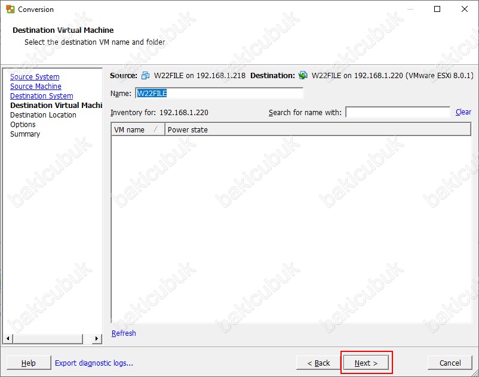Screen dimensions: 479x377
Task: Clear the search filter via Clear link
Action: pyautogui.click(x=463, y=112)
